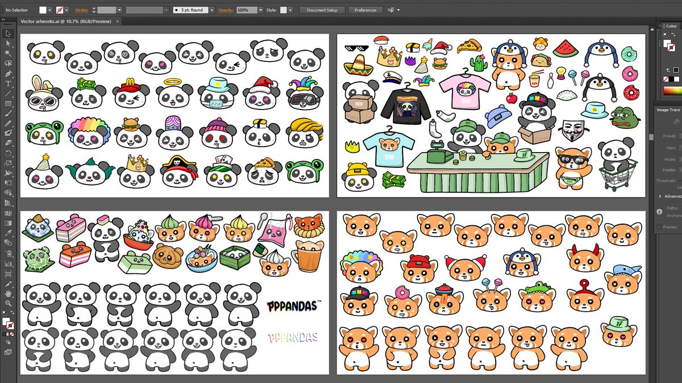Image resolution: width=682 pixels, height=383 pixels.
Task: Select the Zoom tool
Action: 8,304
